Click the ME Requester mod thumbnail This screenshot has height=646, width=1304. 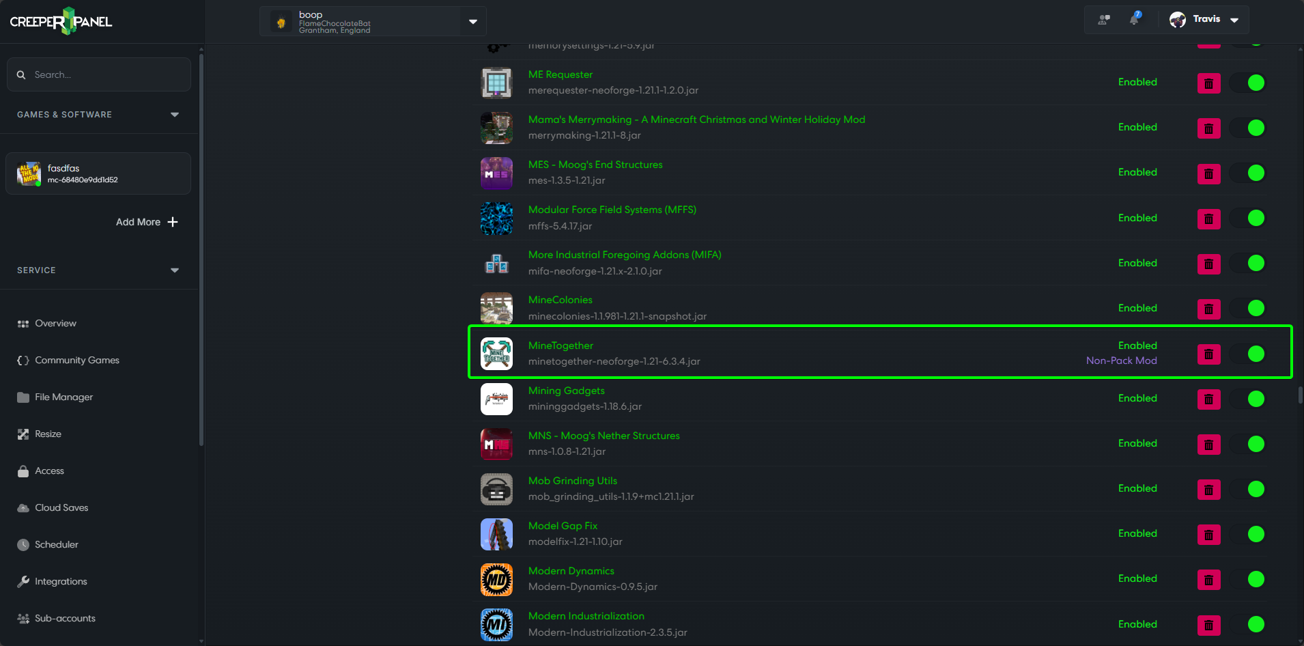(x=496, y=83)
